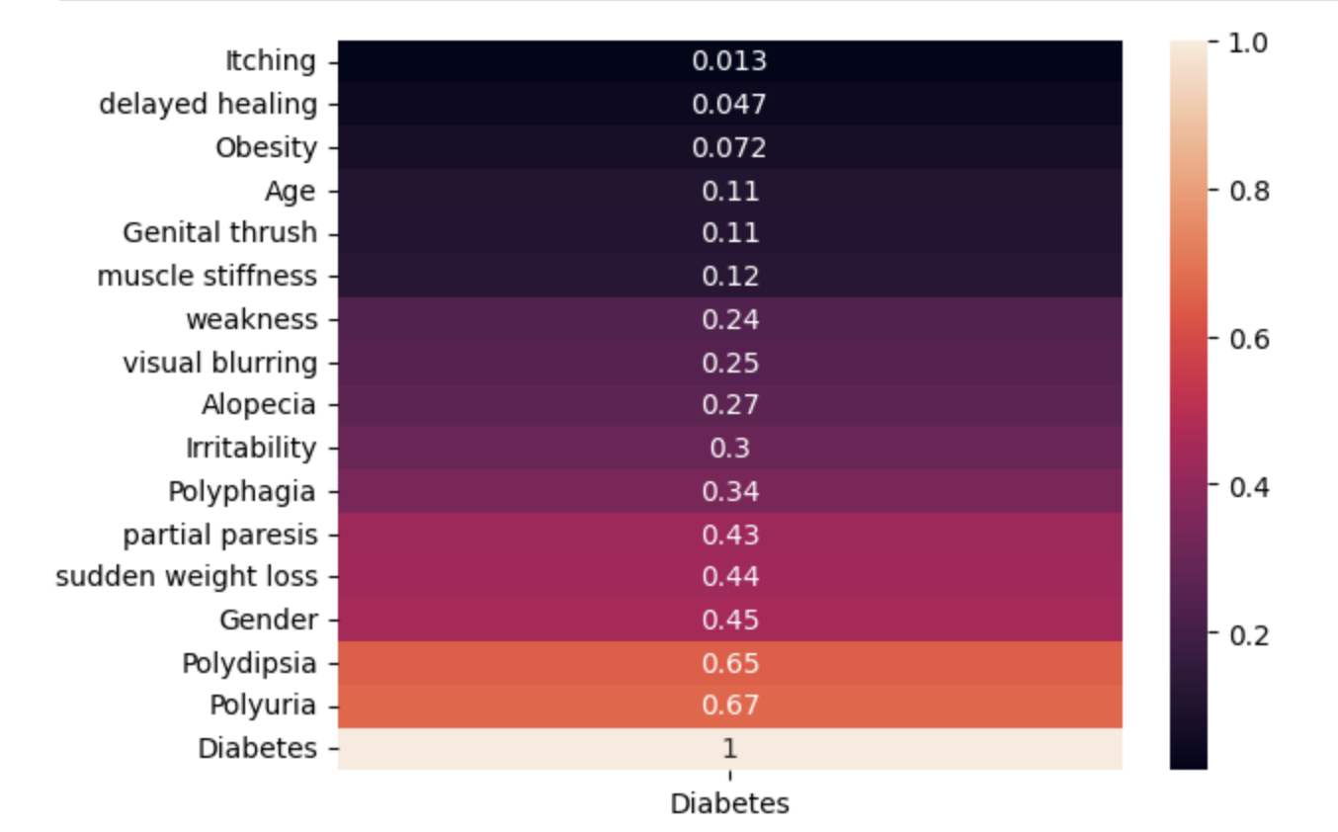The height and width of the screenshot is (832, 1338).
Task: Select the Diabetes row cell valued 1
Action: [729, 748]
